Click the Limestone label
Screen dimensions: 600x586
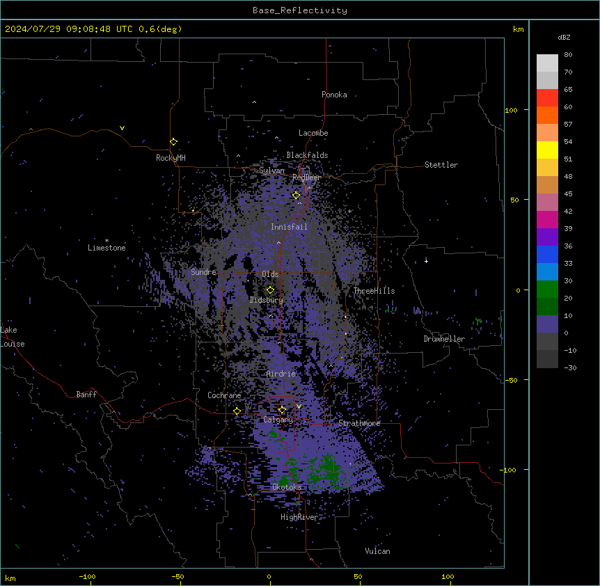pyautogui.click(x=106, y=248)
